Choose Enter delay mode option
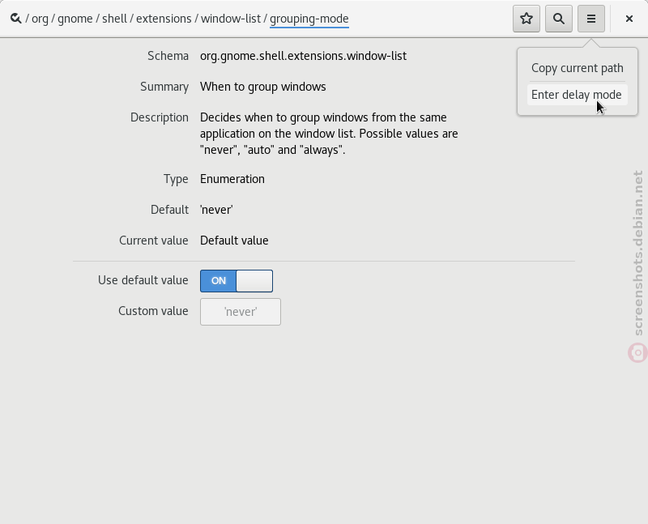Viewport: 648px width, 524px height. (x=578, y=95)
